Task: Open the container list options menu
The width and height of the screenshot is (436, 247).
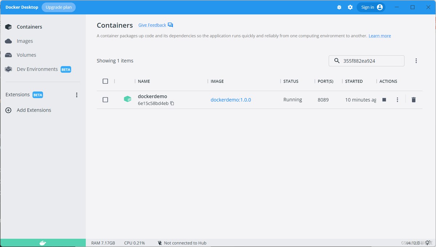Action: pos(416,61)
